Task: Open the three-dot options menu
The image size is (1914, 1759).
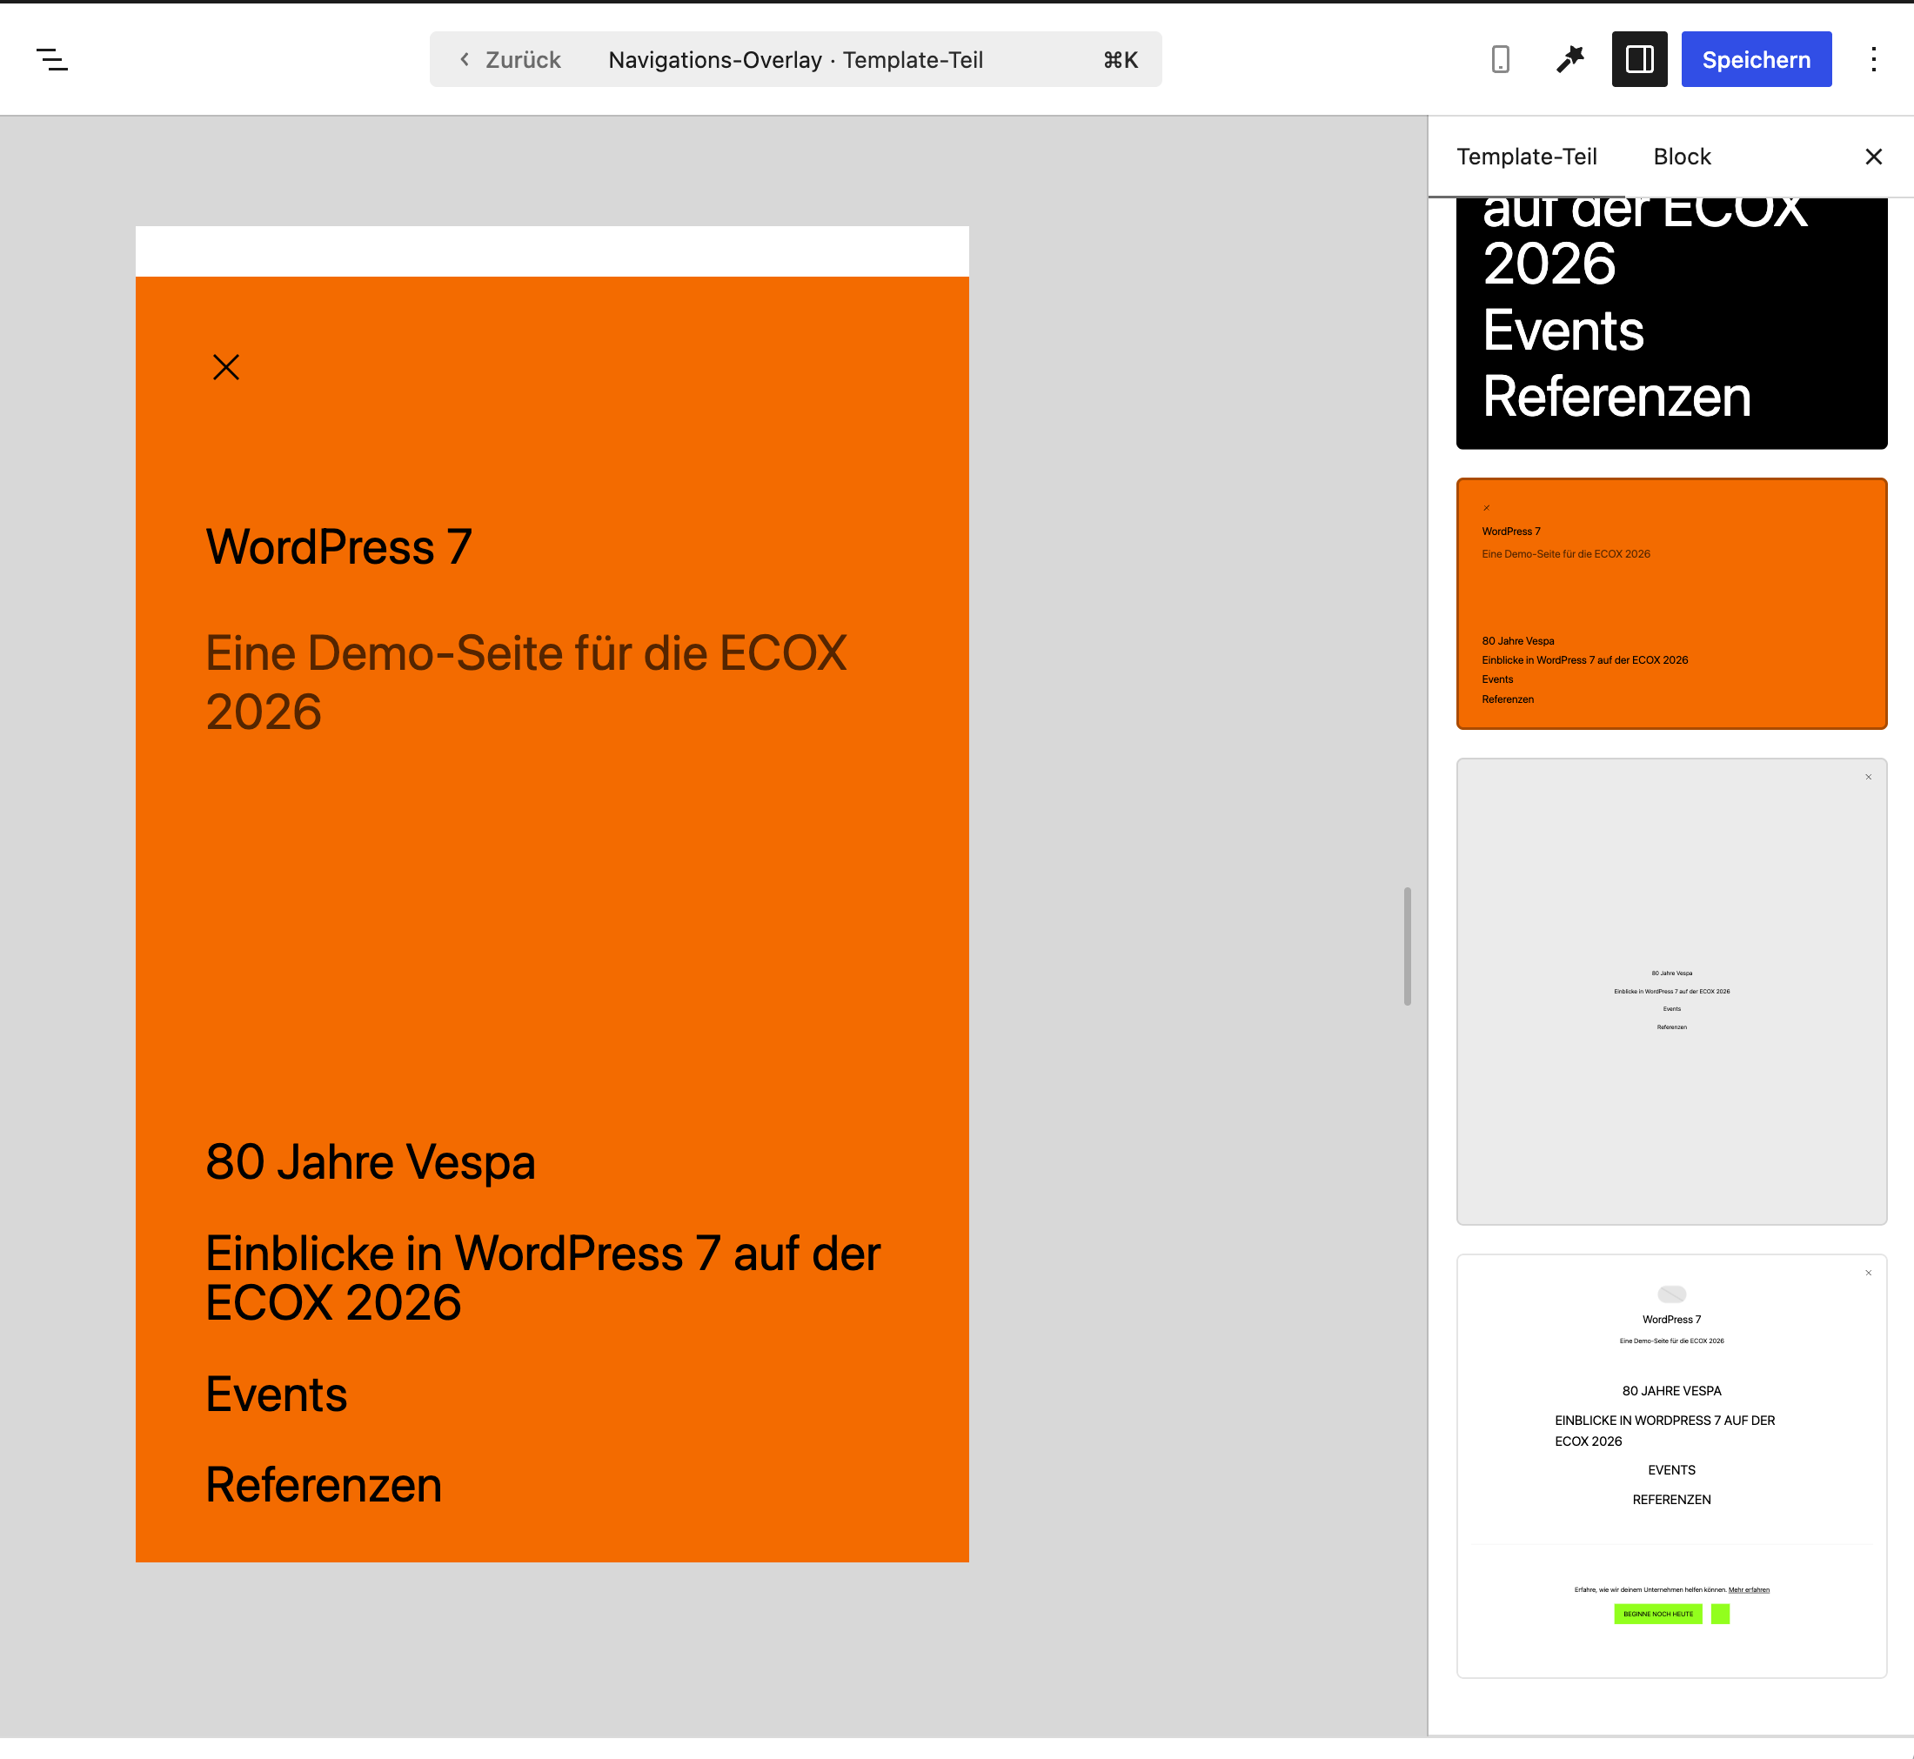Action: (1873, 60)
